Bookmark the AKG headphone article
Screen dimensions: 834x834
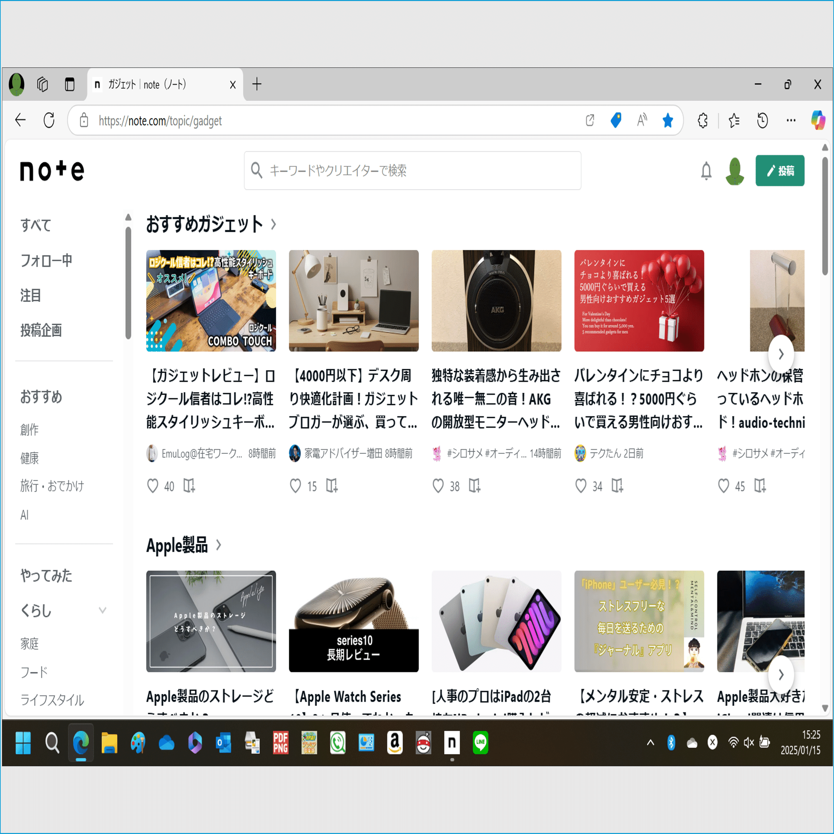click(475, 486)
